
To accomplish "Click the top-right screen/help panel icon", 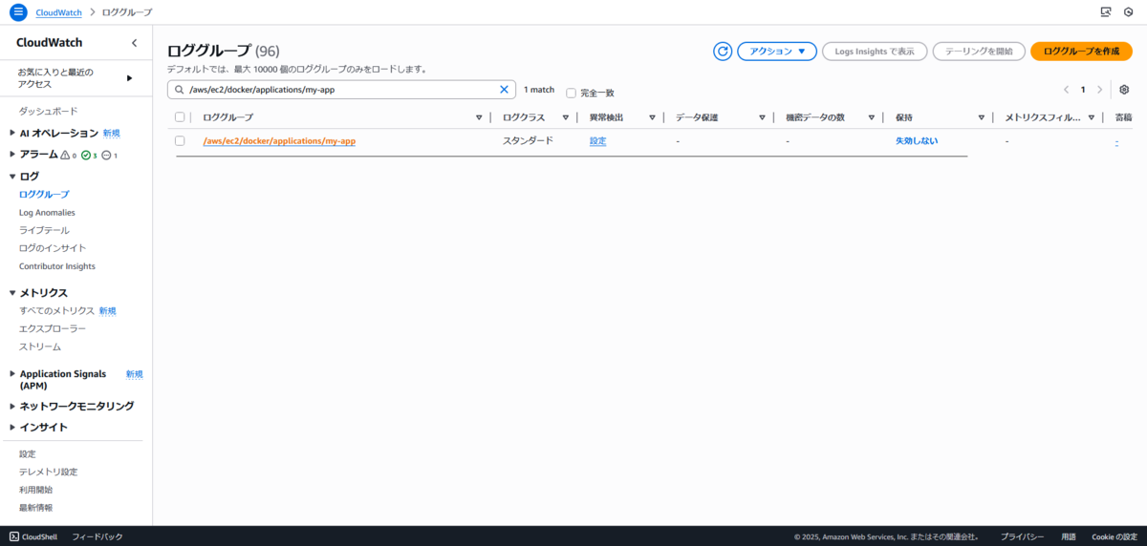I will (x=1106, y=12).
